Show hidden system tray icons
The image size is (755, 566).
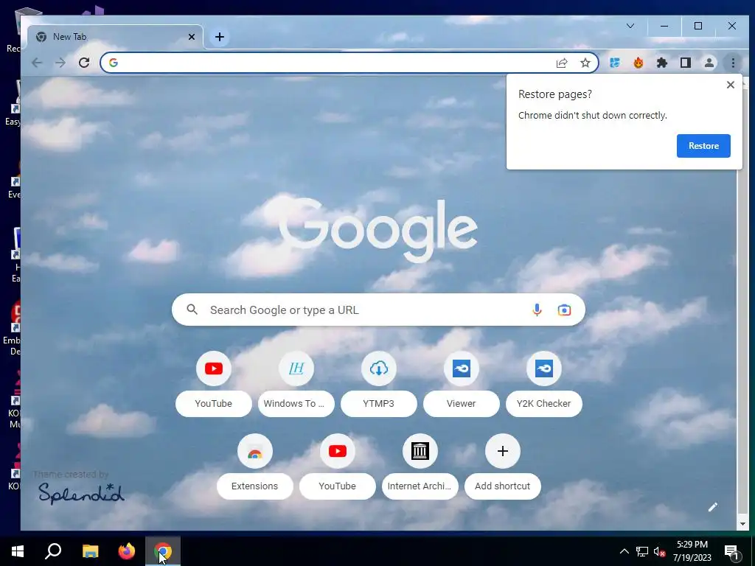624,551
